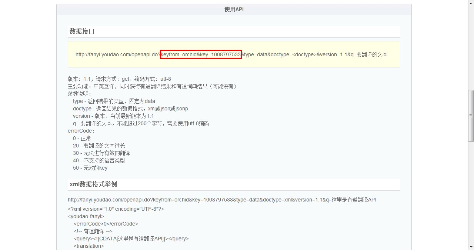
Task: Click the vertical scrollbar thumb
Action: point(471,116)
